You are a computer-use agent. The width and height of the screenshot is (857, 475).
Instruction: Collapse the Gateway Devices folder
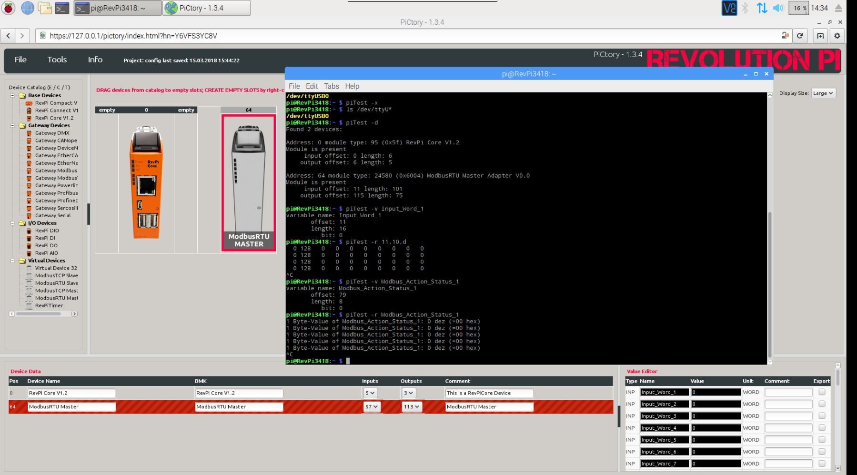13,126
